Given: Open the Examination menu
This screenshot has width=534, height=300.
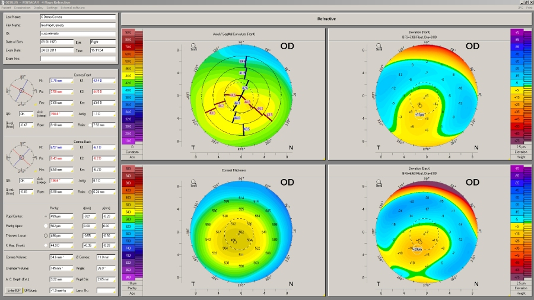Looking at the screenshot, I should (23, 7).
